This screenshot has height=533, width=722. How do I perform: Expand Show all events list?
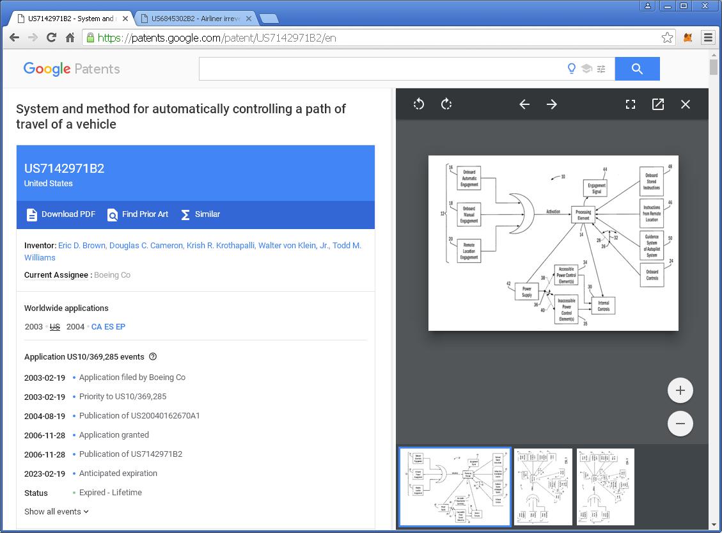point(57,512)
